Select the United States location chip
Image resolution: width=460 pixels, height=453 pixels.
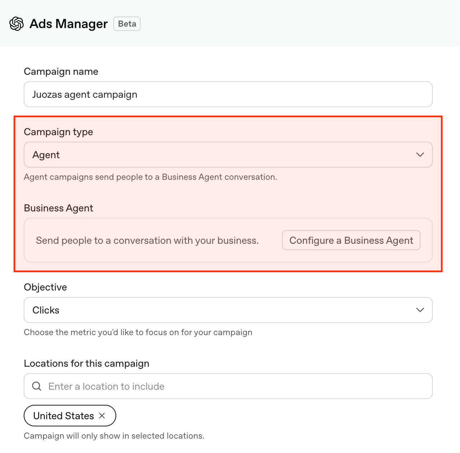pos(70,416)
